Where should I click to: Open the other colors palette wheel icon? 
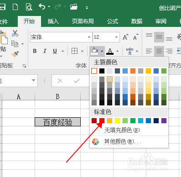(96, 142)
